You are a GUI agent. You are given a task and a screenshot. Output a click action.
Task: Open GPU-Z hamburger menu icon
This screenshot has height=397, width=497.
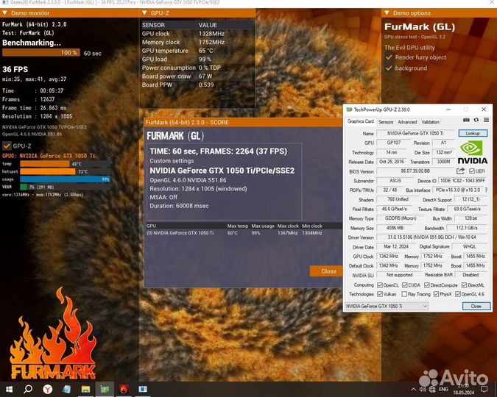(x=486, y=120)
